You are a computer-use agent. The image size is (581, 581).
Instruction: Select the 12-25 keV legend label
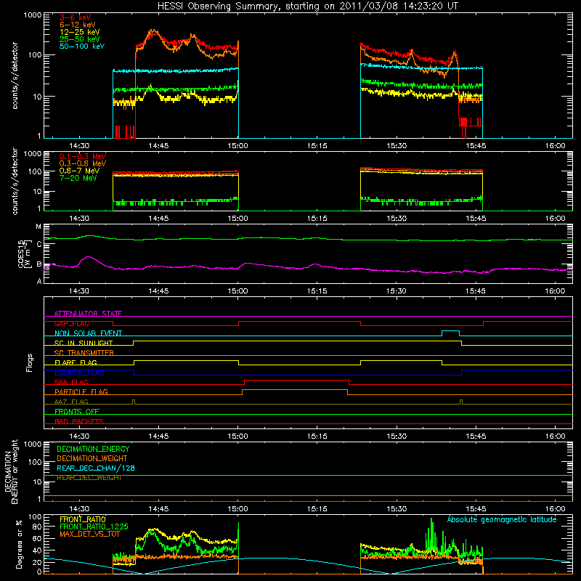coord(79,32)
